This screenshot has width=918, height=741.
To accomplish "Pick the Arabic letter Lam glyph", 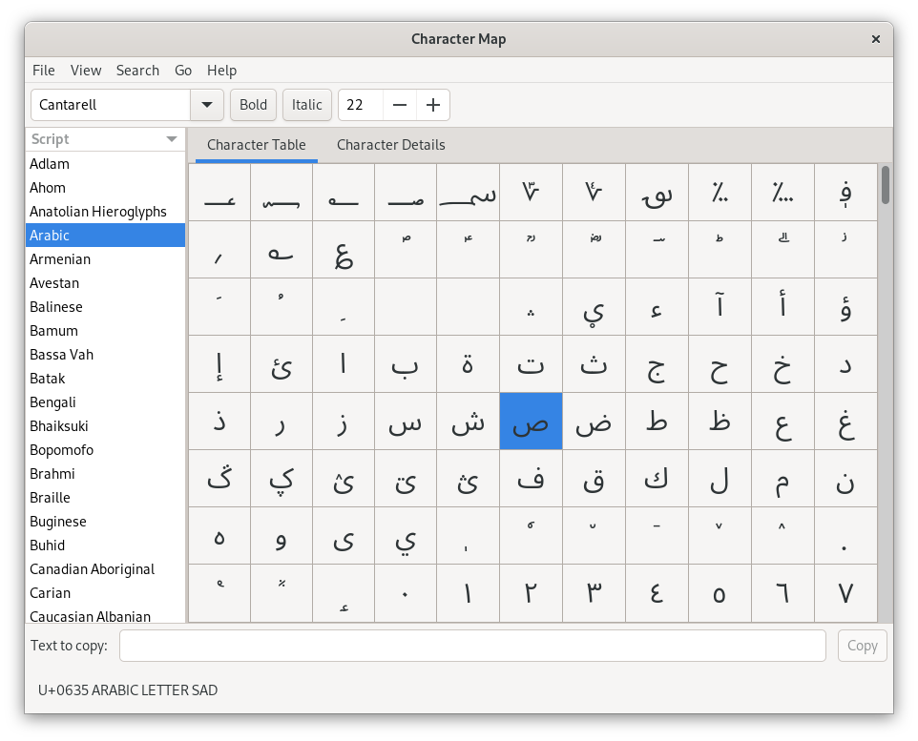I will tap(719, 479).
